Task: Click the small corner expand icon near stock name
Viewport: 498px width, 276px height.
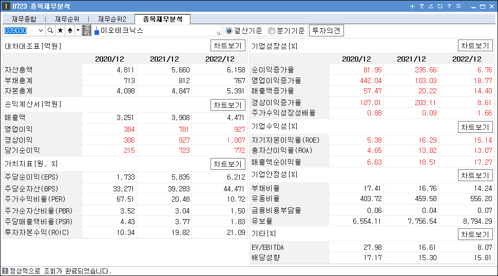Action: coord(219,33)
